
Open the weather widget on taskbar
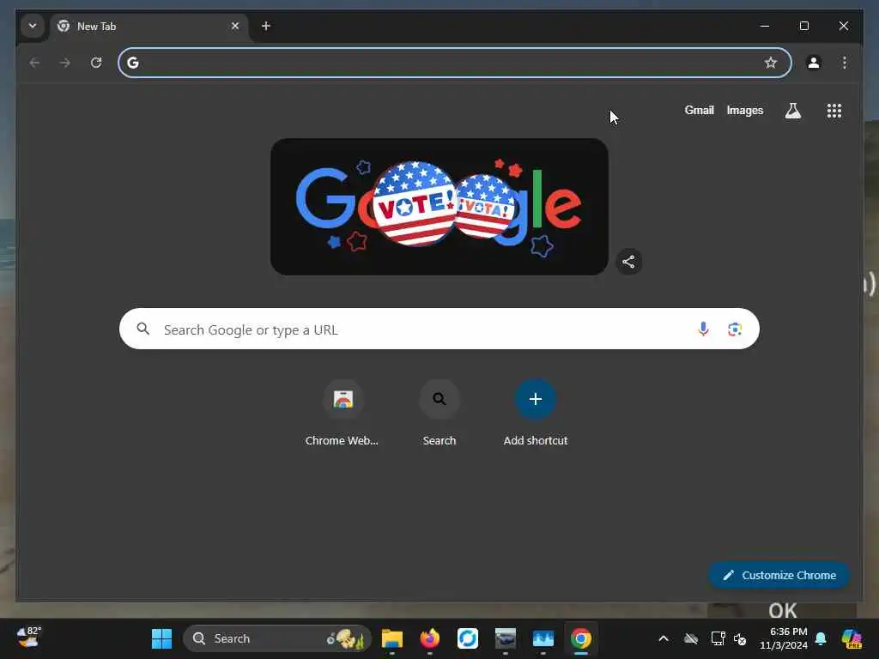coord(28,638)
